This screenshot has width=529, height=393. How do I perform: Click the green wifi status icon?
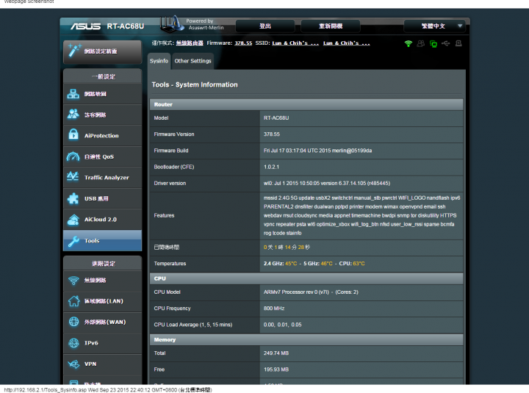point(409,43)
